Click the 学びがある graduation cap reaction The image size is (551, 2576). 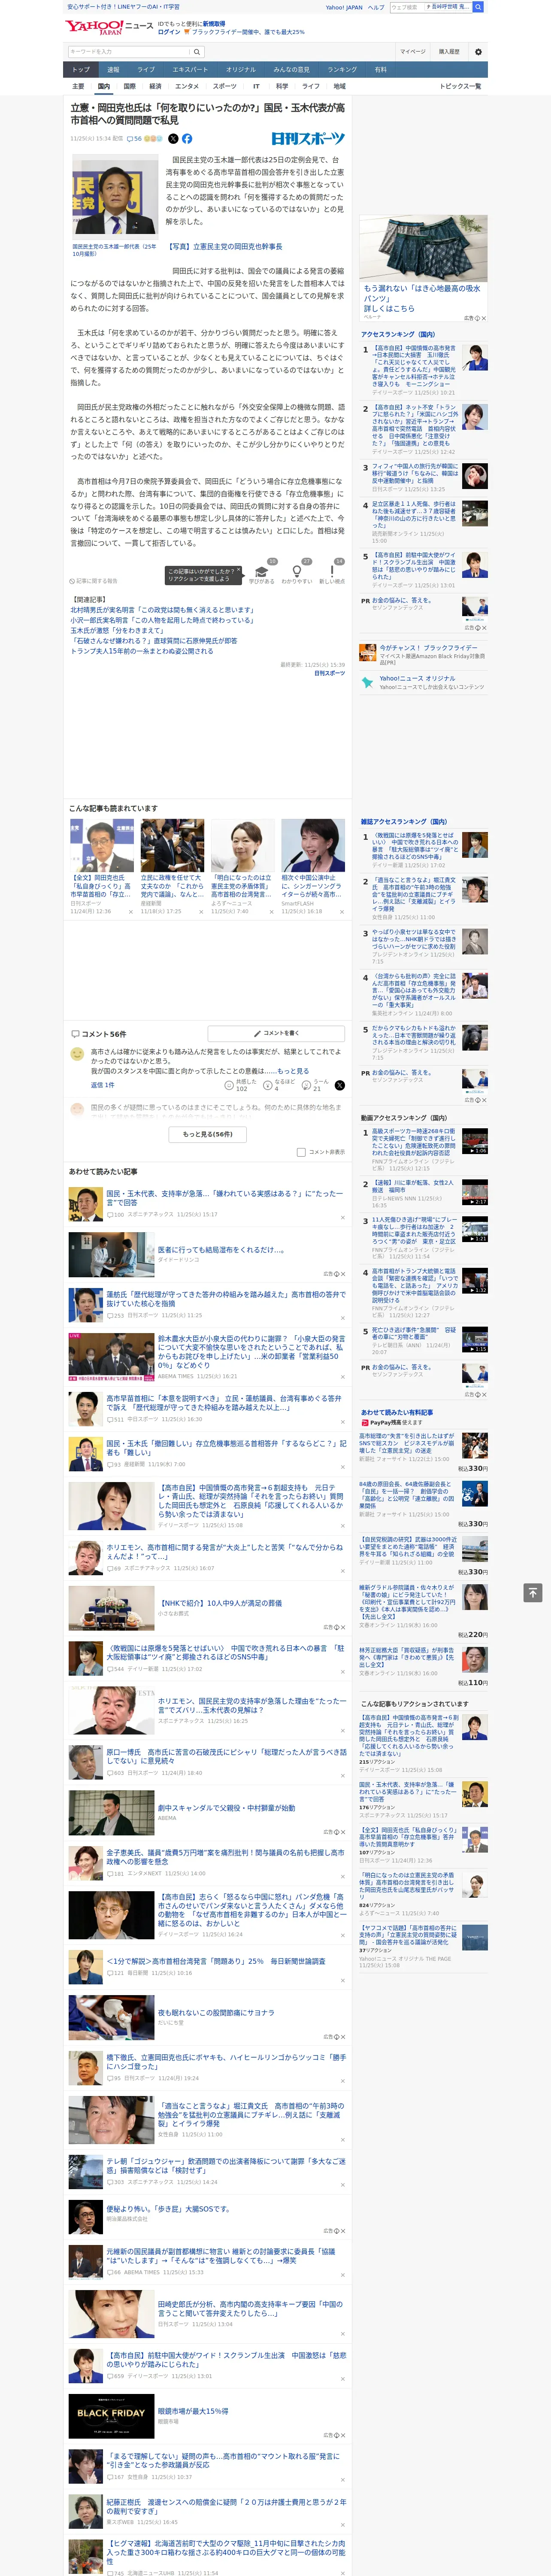[262, 574]
